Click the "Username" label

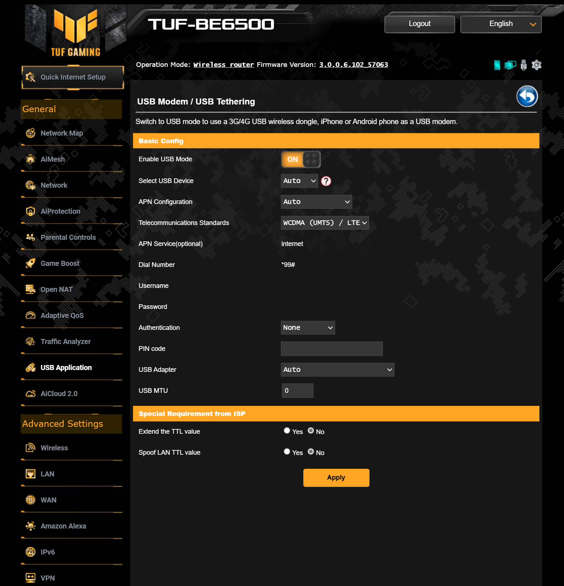click(154, 286)
